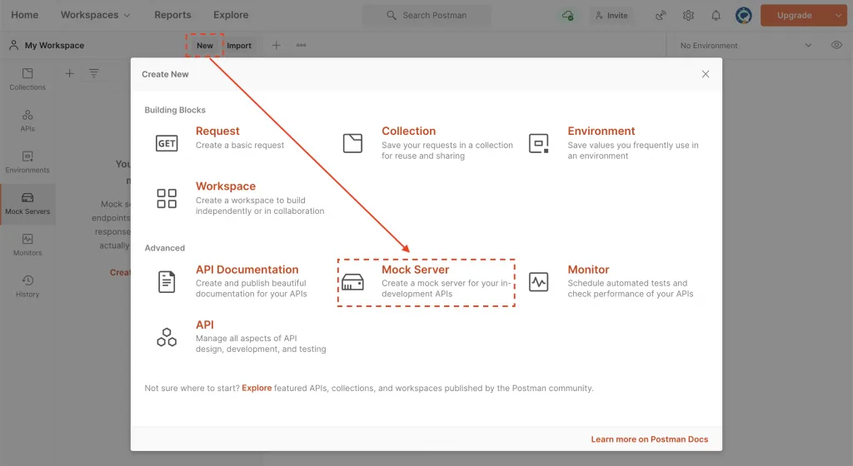Viewport: 853px width, 466px height.
Task: Select the GET Request icon
Action: [167, 143]
